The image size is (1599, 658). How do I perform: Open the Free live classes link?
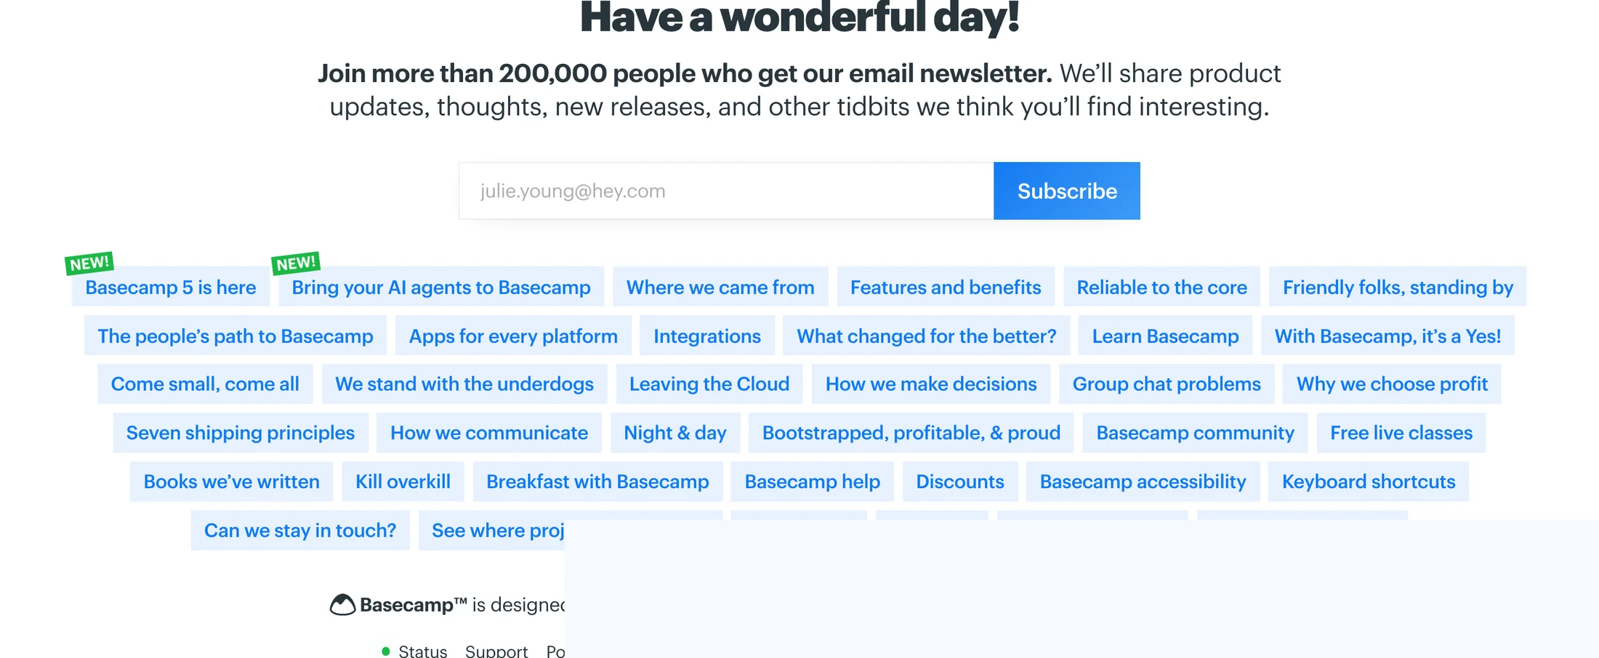1401,432
